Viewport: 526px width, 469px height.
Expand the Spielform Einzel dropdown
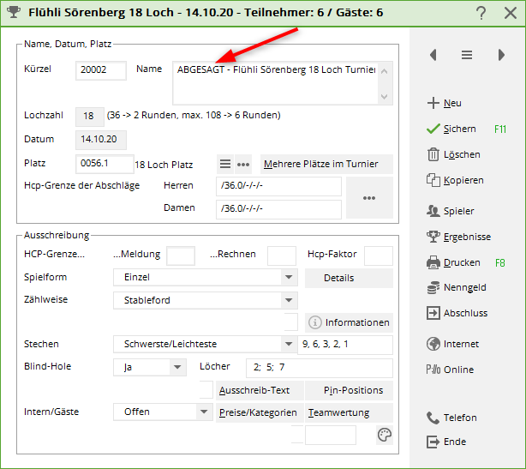pyautogui.click(x=289, y=278)
